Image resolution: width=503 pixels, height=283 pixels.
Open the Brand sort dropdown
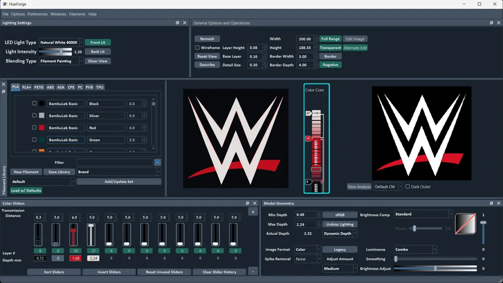coord(119,172)
